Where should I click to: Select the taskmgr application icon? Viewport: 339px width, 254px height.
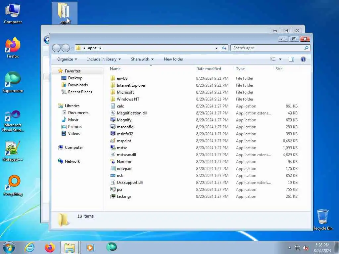(x=113, y=196)
